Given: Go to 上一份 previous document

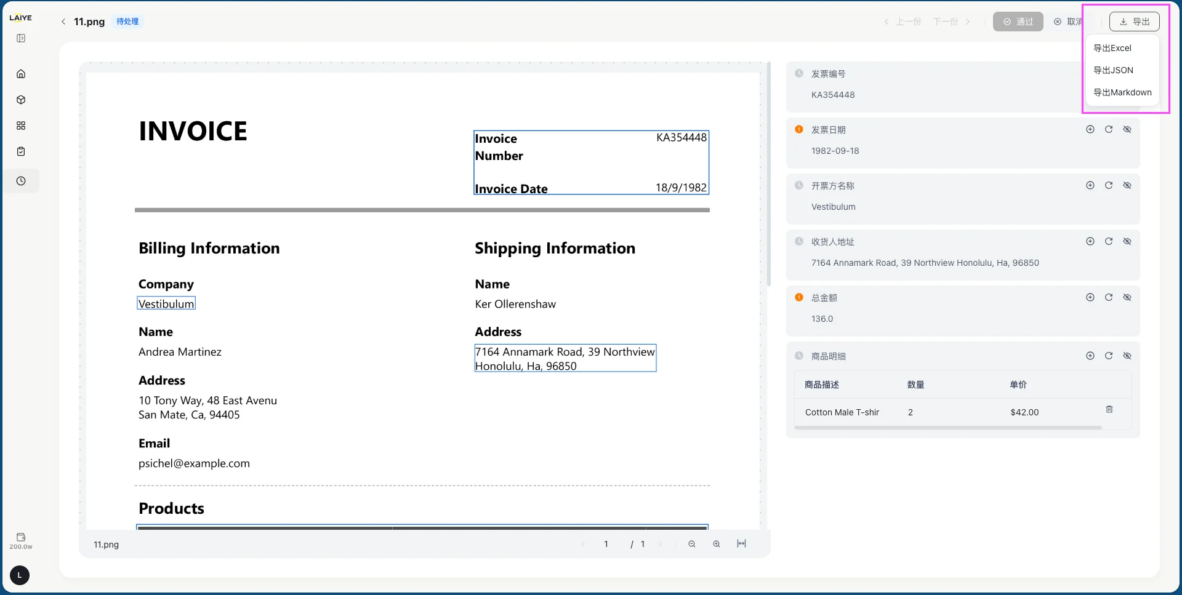Looking at the screenshot, I should click(903, 22).
